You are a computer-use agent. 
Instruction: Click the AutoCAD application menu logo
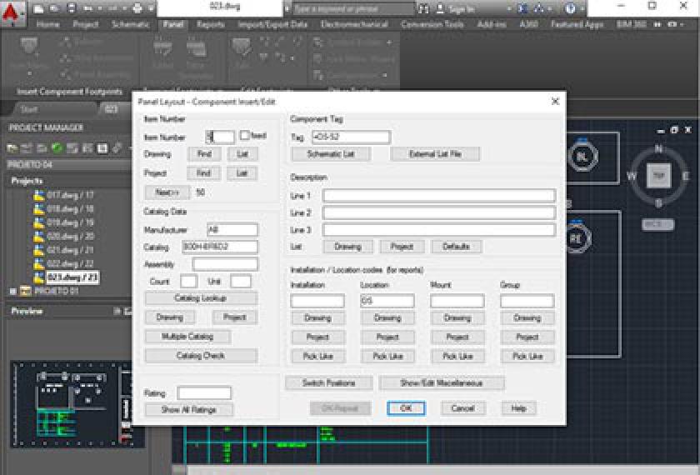16,8
